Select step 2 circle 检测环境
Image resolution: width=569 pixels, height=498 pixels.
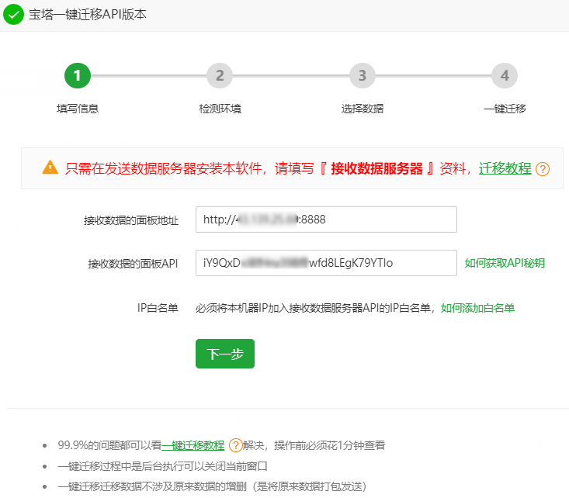pyautogui.click(x=220, y=75)
